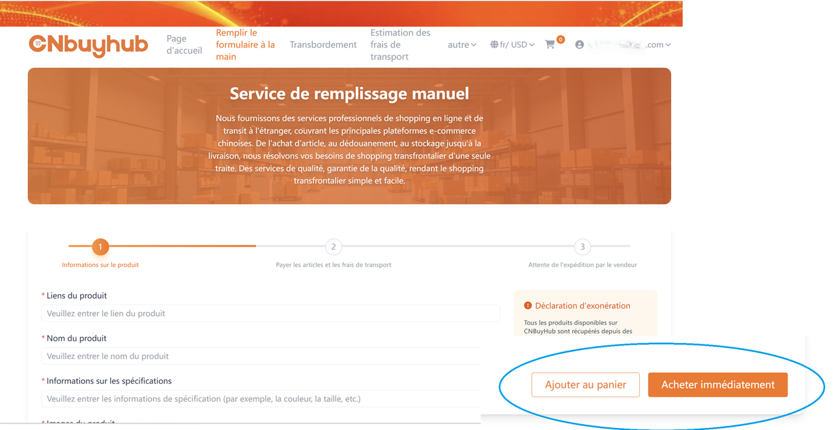Click the Nom du produit input field
This screenshot has width=834, height=430.
[x=261, y=356]
